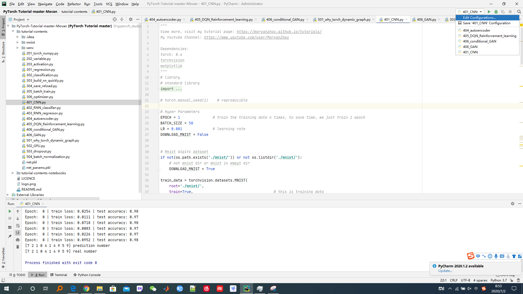Open Python Console tool window
523x294 pixels.
click(87, 275)
